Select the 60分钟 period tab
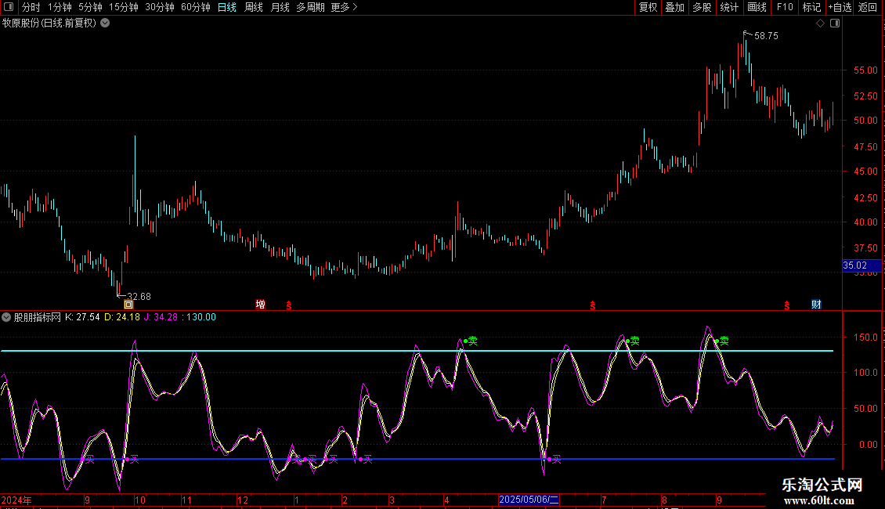Image resolution: width=885 pixels, height=509 pixels. [195, 7]
